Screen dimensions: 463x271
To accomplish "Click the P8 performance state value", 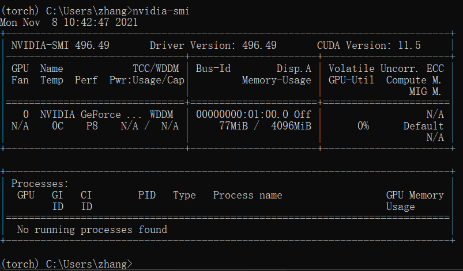I will (x=92, y=126).
